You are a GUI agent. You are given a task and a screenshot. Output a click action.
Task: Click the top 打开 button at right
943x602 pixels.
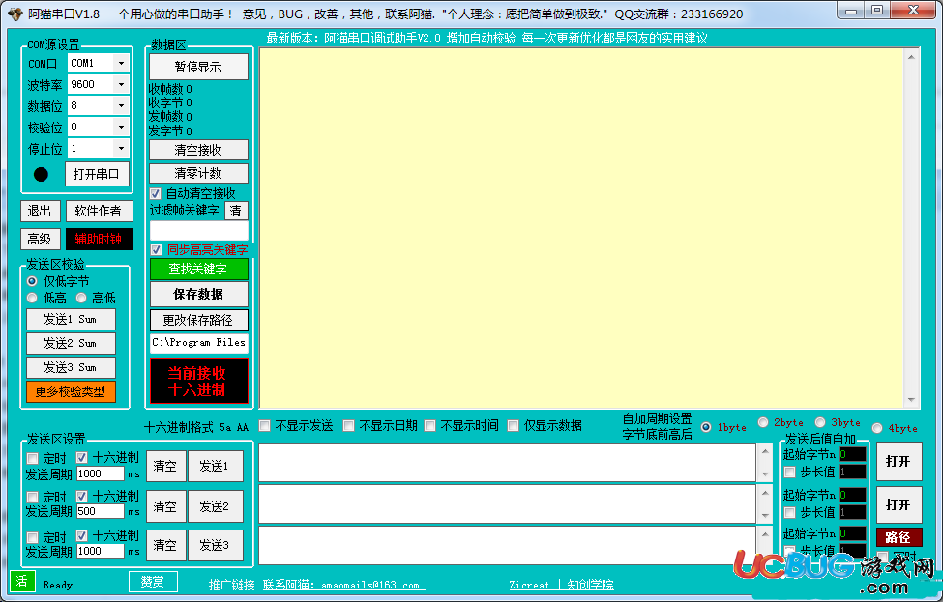coord(899,462)
